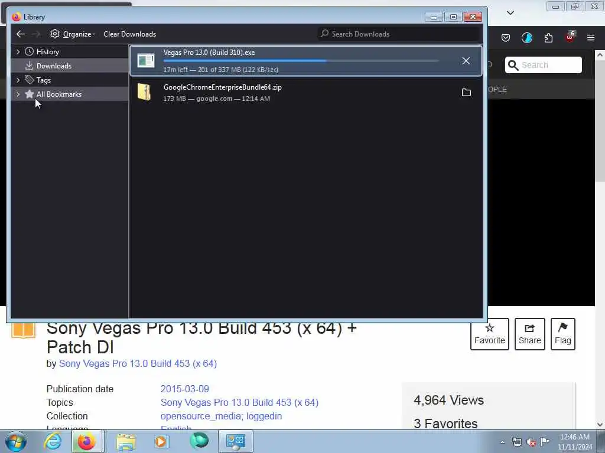This screenshot has width=605, height=453.
Task: Click the 3 Favorites text
Action: pos(445,424)
